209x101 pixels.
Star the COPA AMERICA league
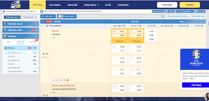pos(47,26)
